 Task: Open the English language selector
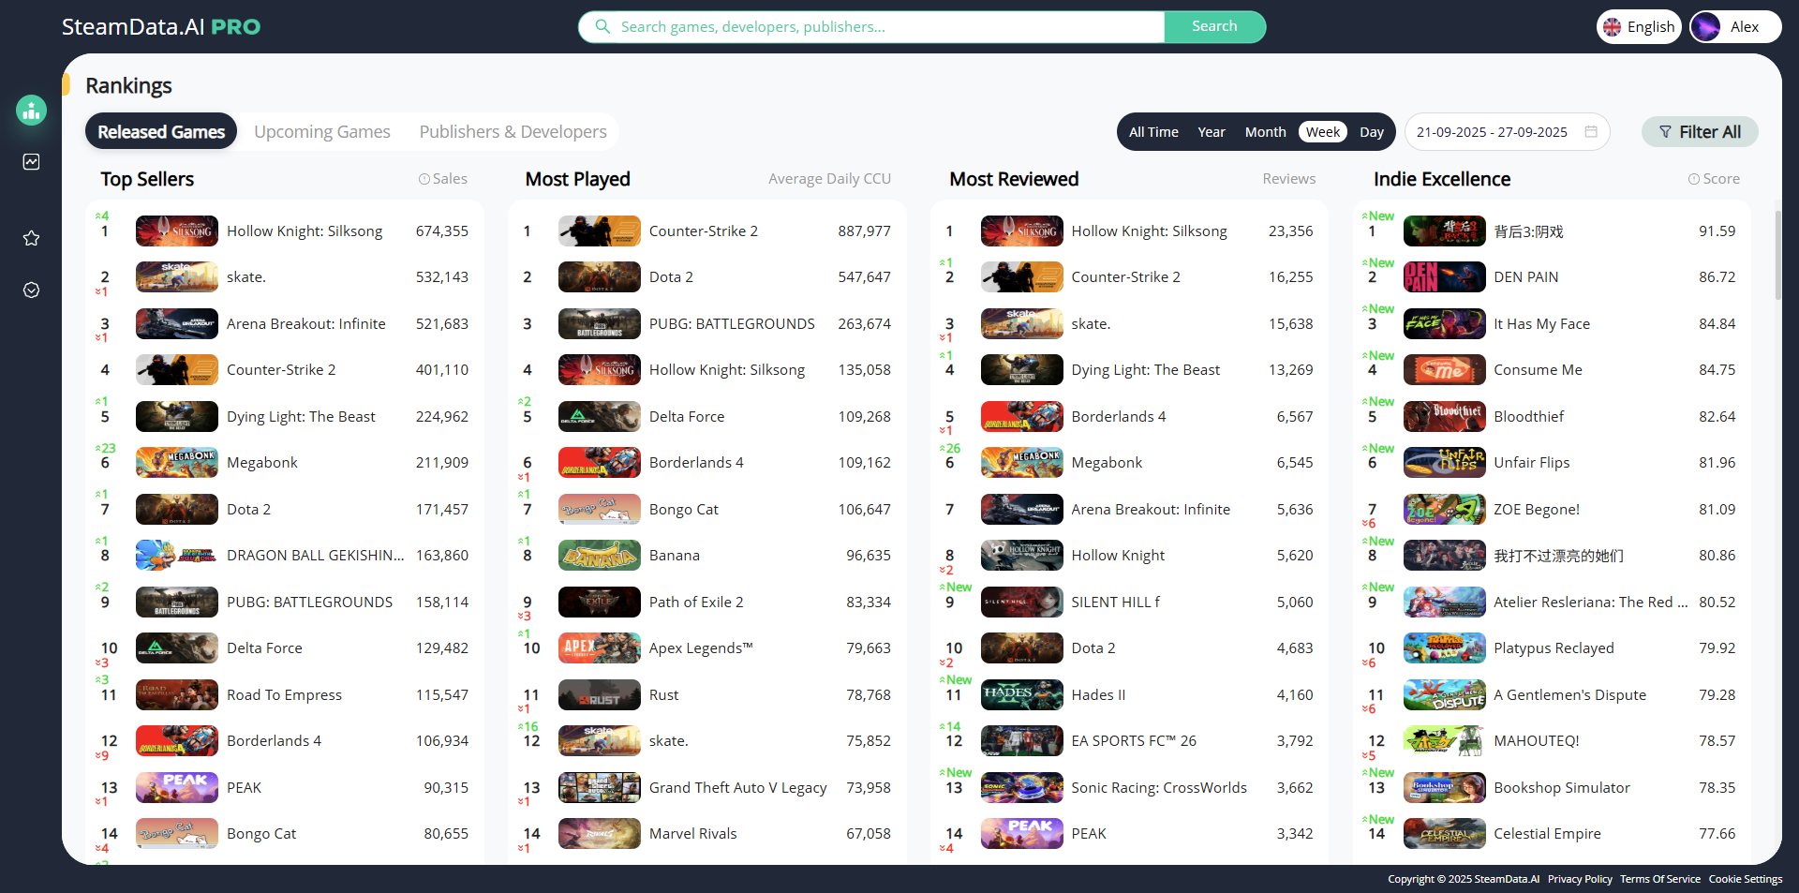click(1638, 26)
